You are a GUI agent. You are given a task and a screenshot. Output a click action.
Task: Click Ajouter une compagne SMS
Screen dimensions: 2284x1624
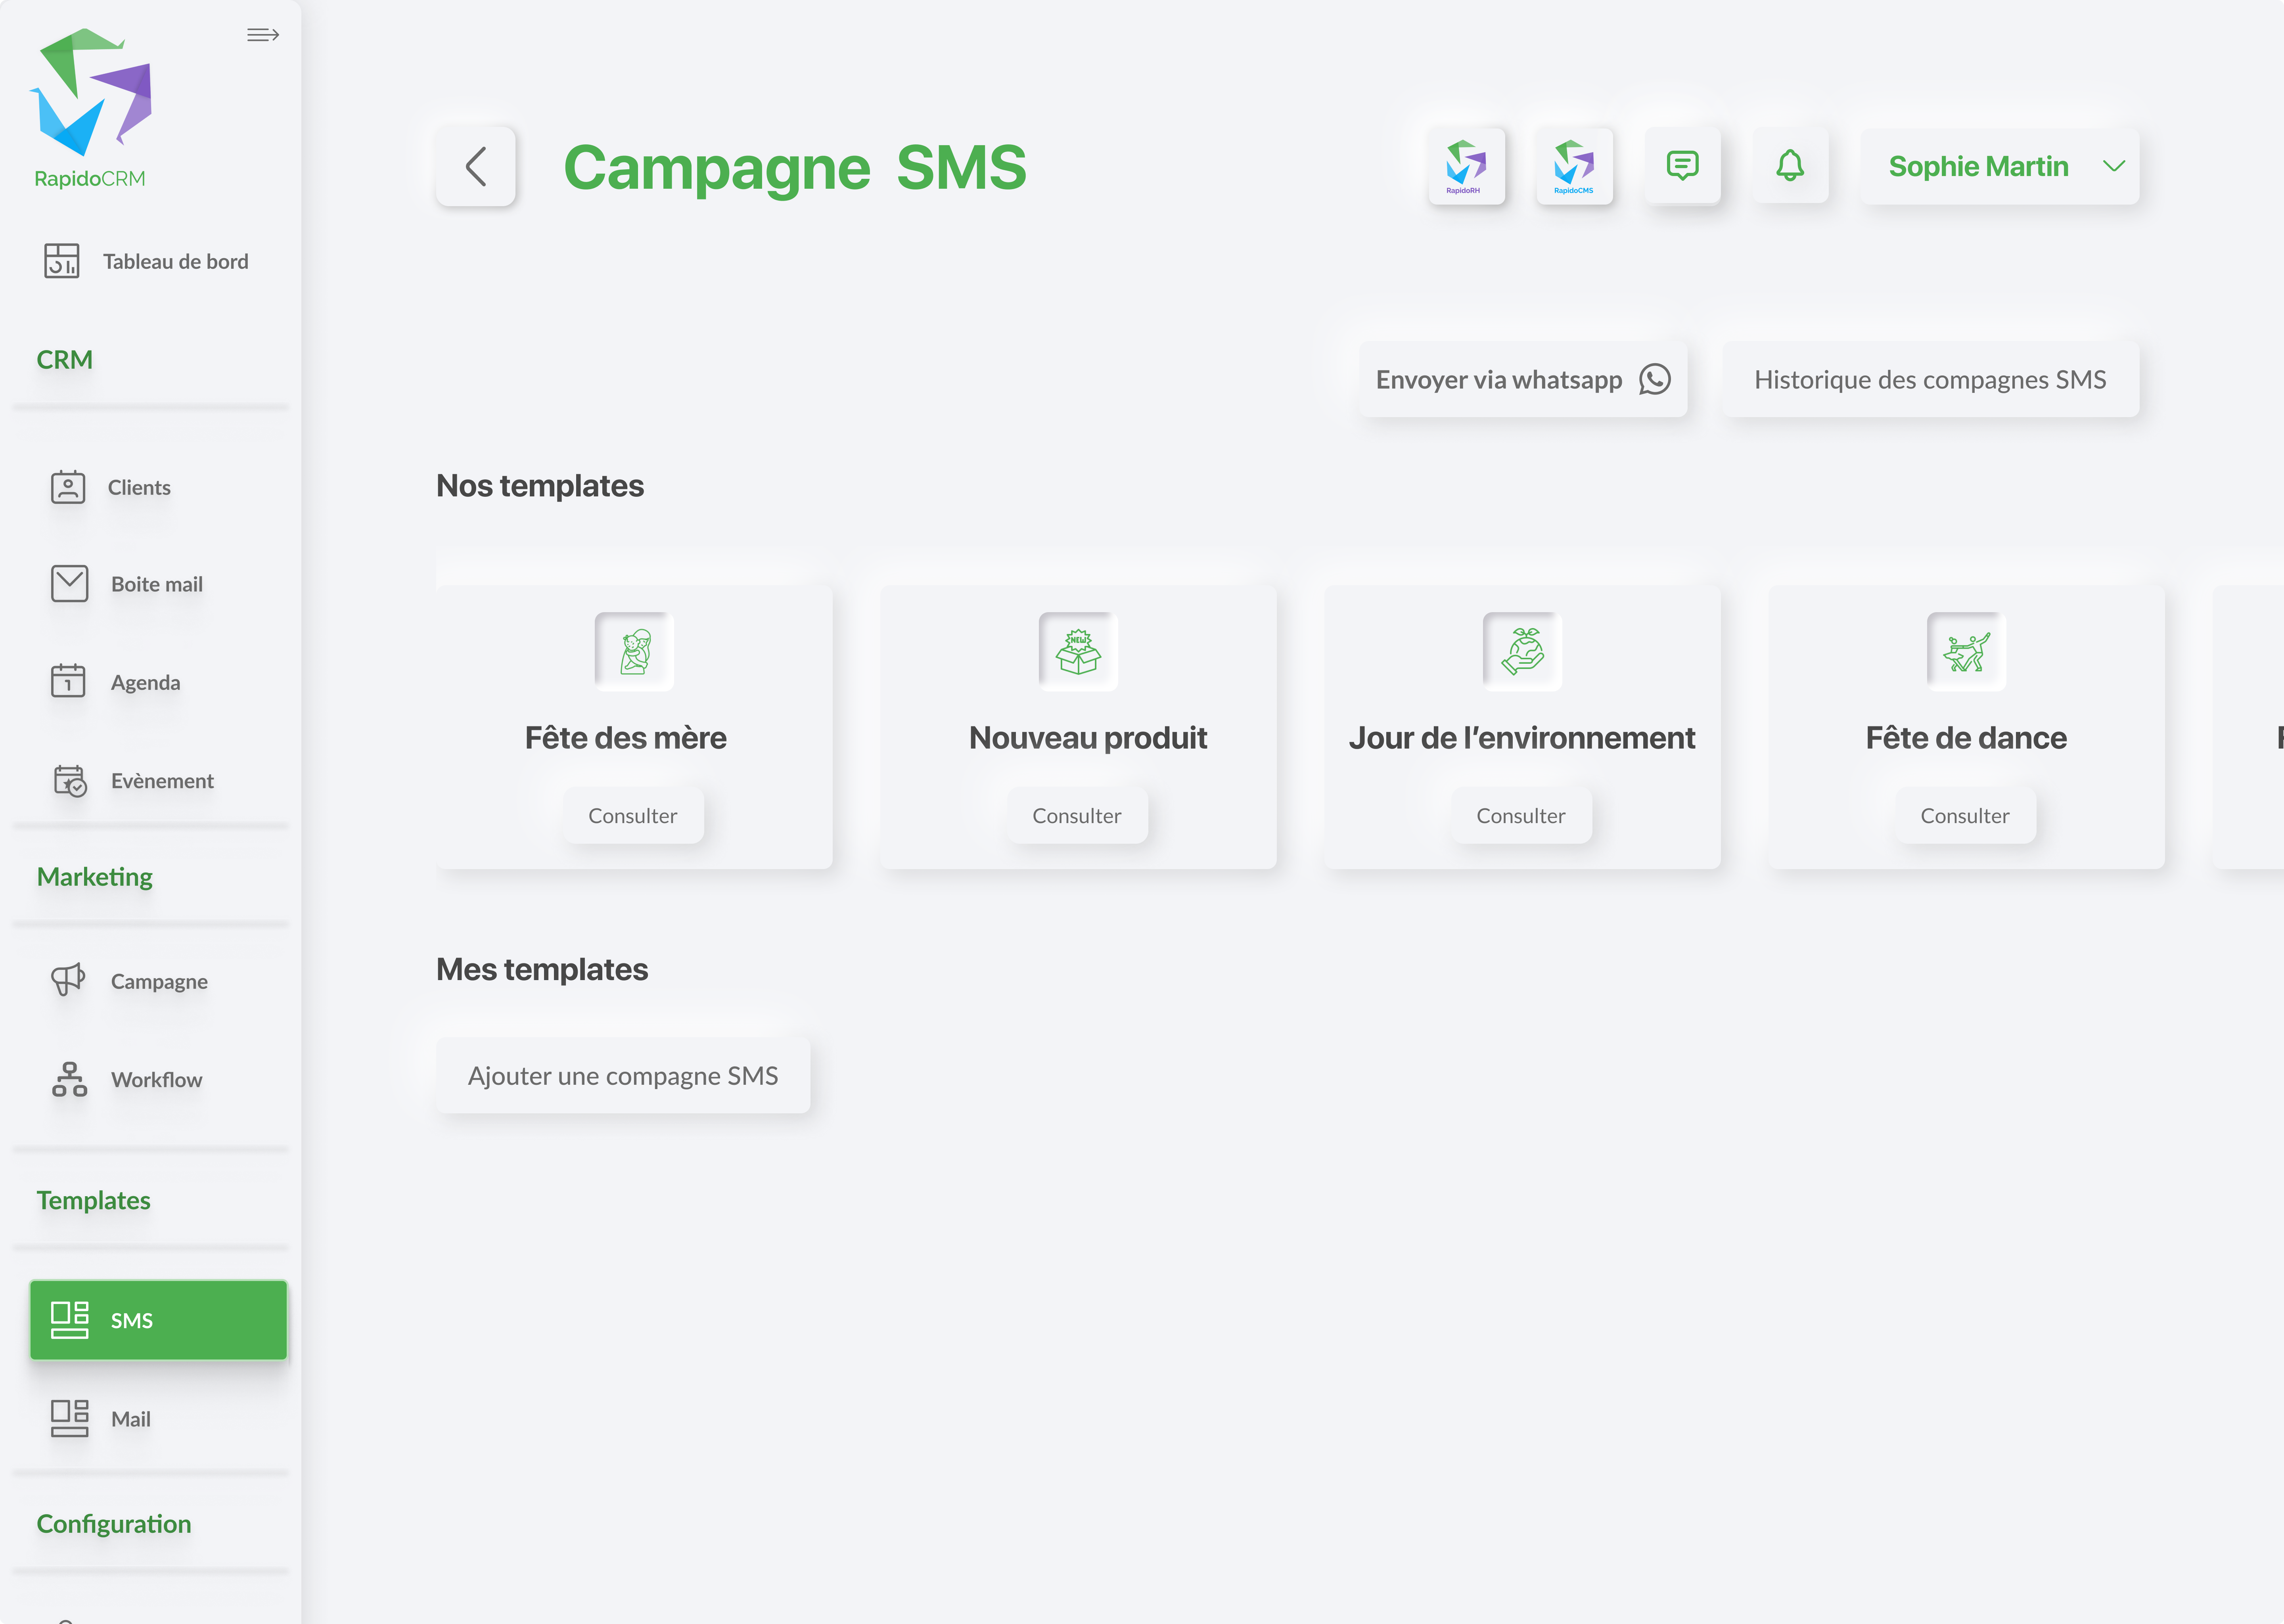[x=623, y=1075]
